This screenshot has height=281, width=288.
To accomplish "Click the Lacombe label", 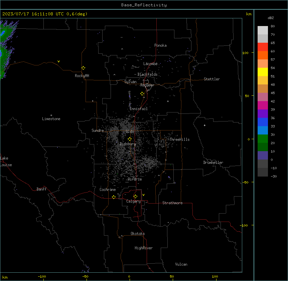I will click(x=150, y=64).
